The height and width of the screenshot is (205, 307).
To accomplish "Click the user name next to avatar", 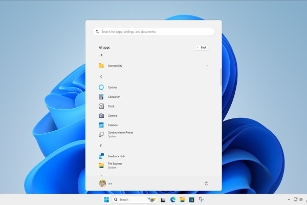I will (110, 183).
